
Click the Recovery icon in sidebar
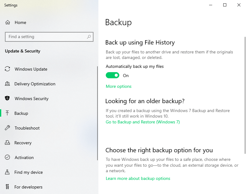8,143
